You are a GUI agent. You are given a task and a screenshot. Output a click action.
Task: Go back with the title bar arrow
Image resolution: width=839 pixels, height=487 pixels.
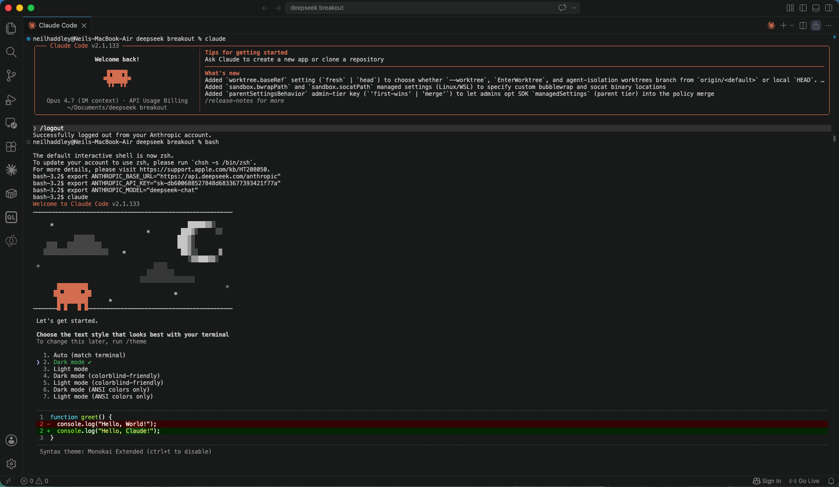(x=265, y=8)
